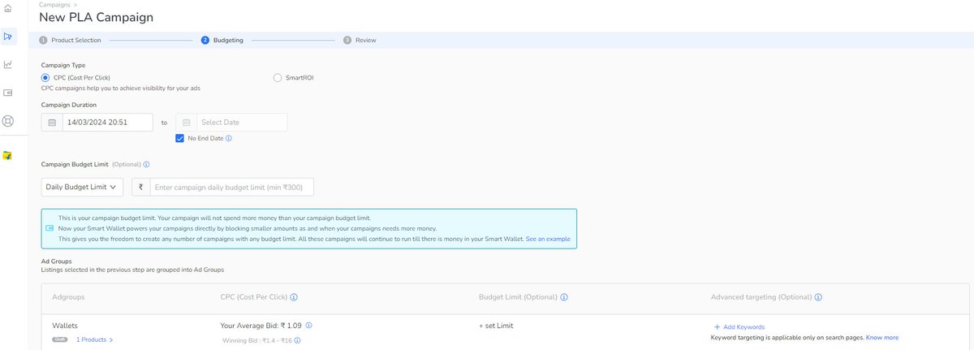Click the yellow Flipkart bag icon
The height and width of the screenshot is (350, 974).
coord(7,154)
